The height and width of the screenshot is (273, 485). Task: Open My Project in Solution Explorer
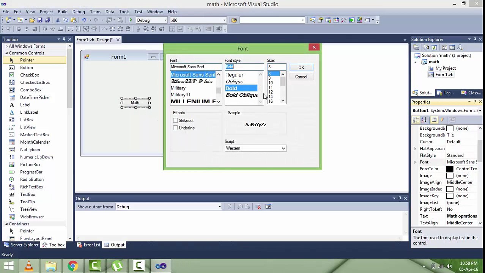[446, 68]
